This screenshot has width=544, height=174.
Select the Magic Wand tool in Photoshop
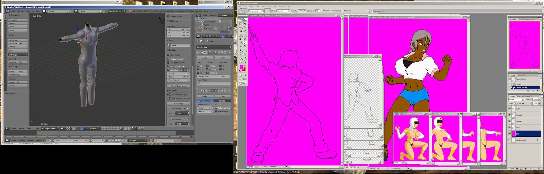pyautogui.click(x=245, y=27)
